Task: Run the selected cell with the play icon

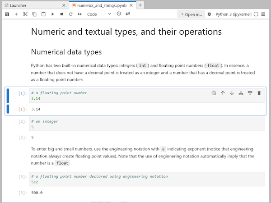Action: (52, 14)
